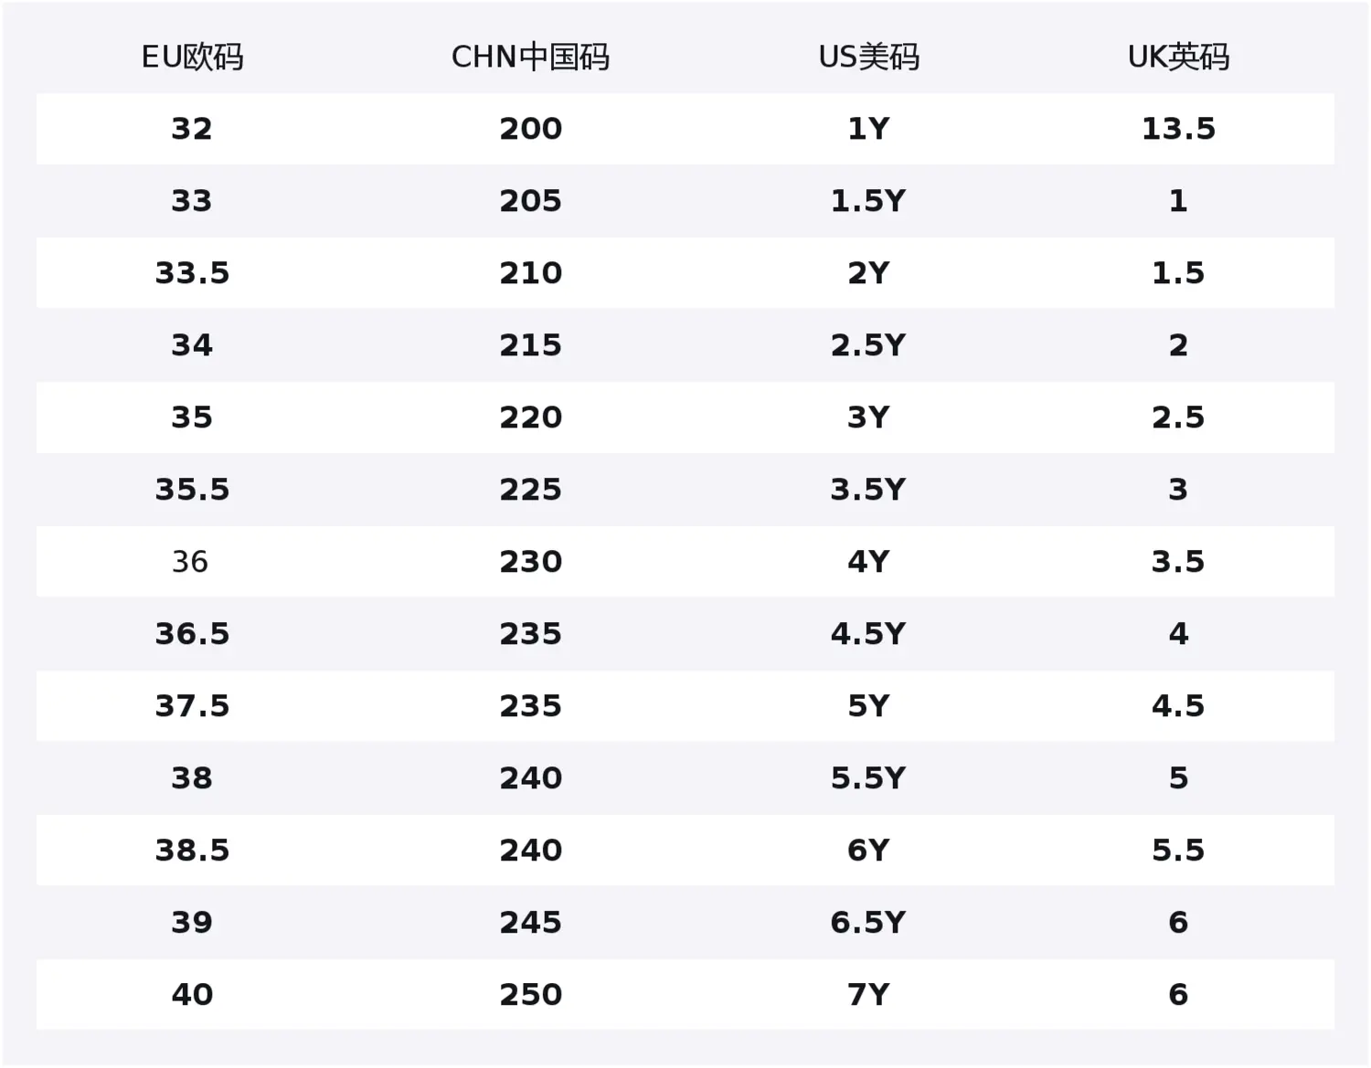1371x1068 pixels.
Task: Select US size 5.5Y cell
Action: [x=868, y=778]
